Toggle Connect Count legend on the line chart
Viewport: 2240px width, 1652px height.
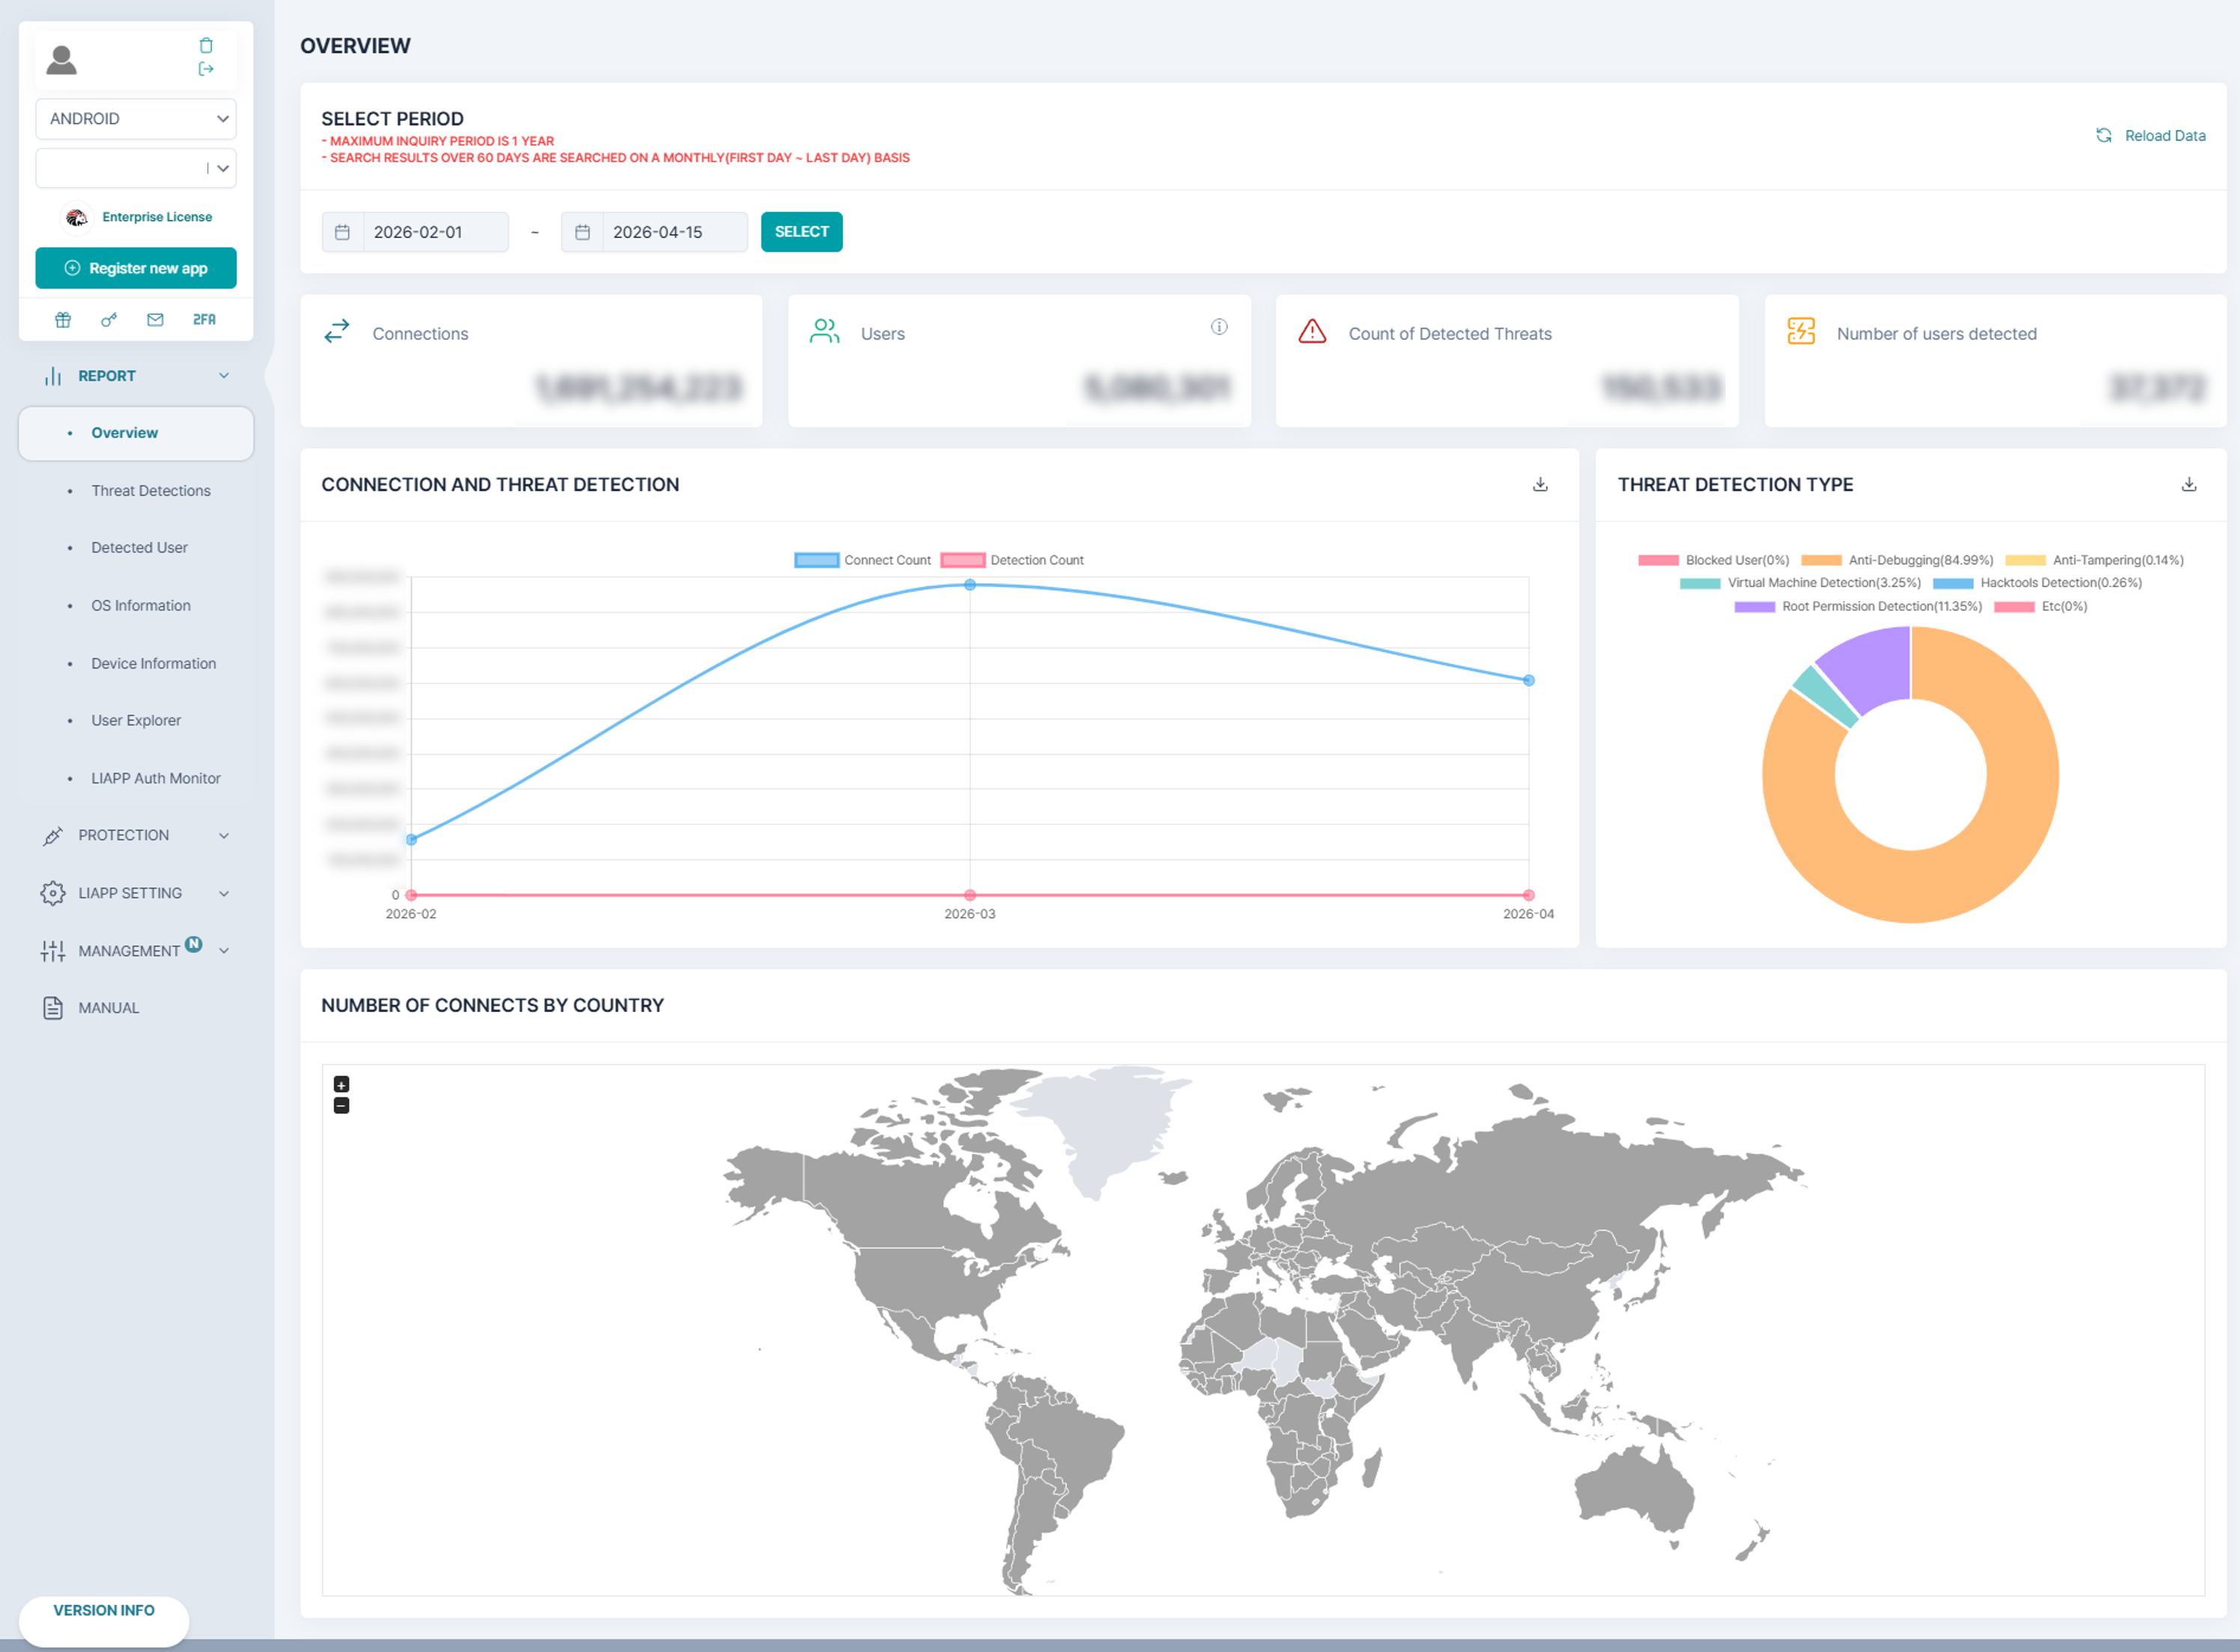(x=862, y=560)
